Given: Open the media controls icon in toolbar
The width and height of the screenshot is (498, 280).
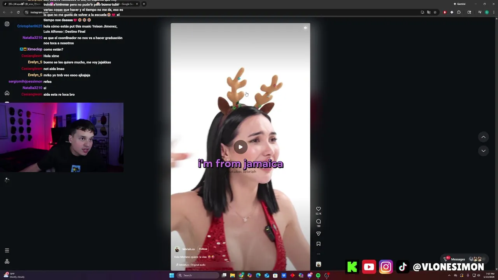Looking at the screenshot, I should pos(480,12).
